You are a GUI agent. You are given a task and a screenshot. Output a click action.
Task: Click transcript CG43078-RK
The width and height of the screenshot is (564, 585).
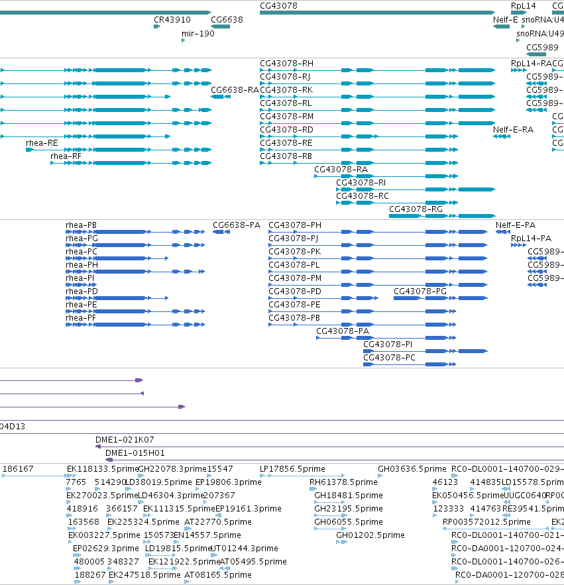coord(377,97)
